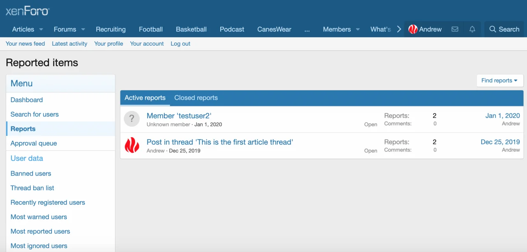Expand the Articles dropdown arrow

coord(41,29)
